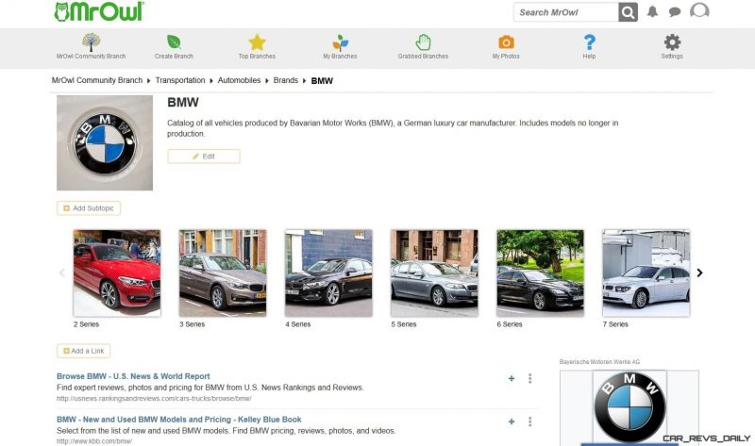This screenshot has width=755, height=446.
Task: Select the BMW breadcrumb
Action: (x=322, y=81)
